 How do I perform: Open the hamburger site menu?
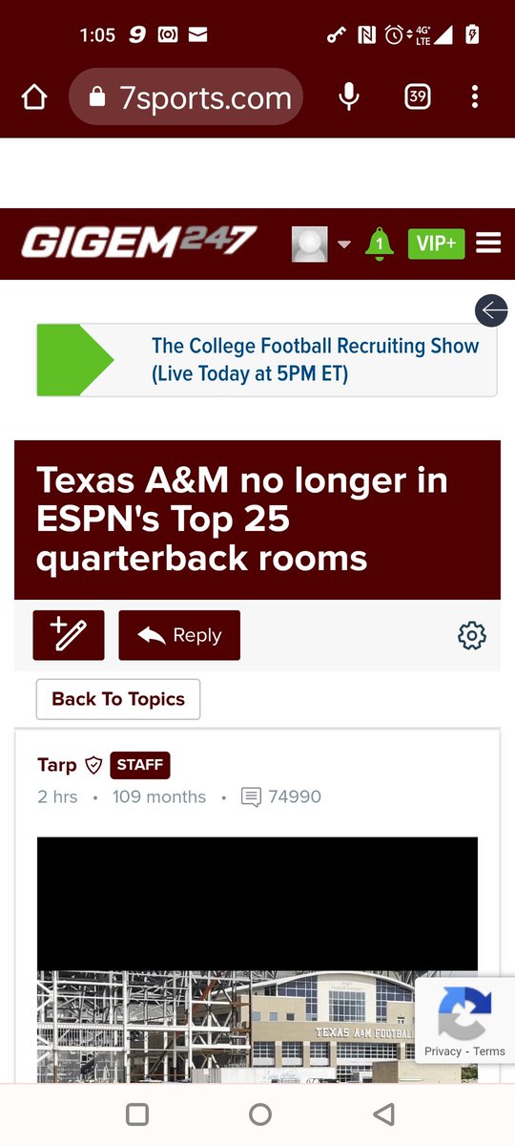point(488,244)
